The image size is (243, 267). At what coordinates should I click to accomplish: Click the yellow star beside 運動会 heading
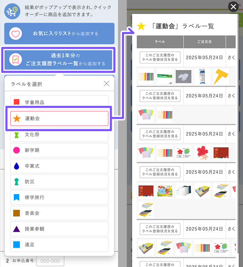point(141,26)
